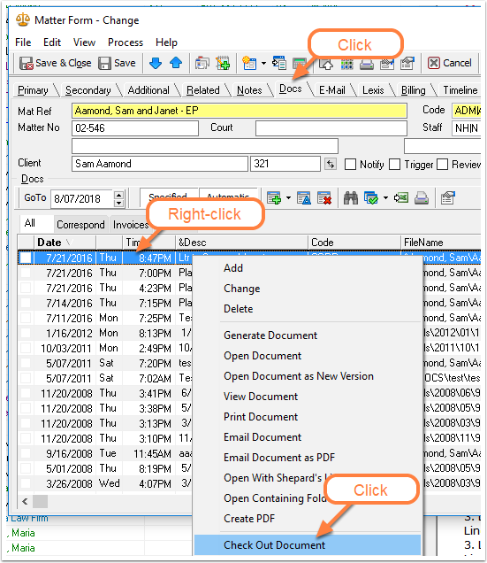Check the box on the 7/21/2016 7:00PM row

[26, 273]
